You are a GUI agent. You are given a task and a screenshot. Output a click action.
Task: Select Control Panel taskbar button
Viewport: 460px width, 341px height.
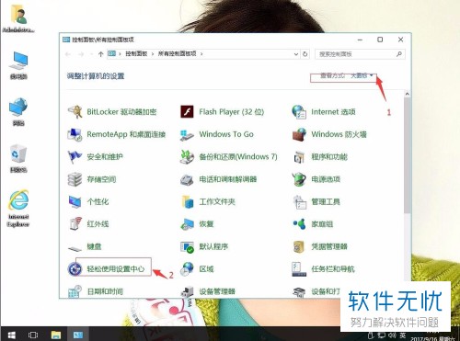tap(78, 335)
